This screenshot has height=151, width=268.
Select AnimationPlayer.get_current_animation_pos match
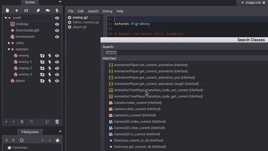pos(155,78)
